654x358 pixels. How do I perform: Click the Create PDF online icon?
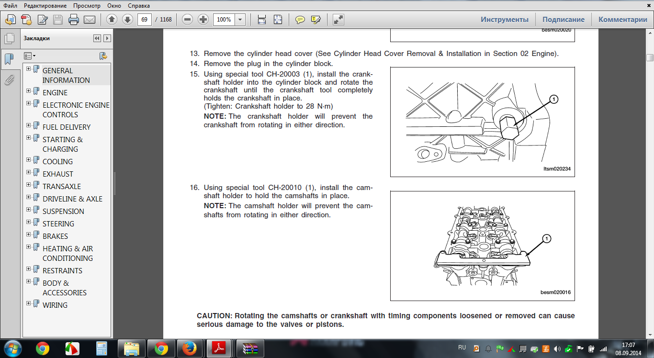tap(10, 20)
